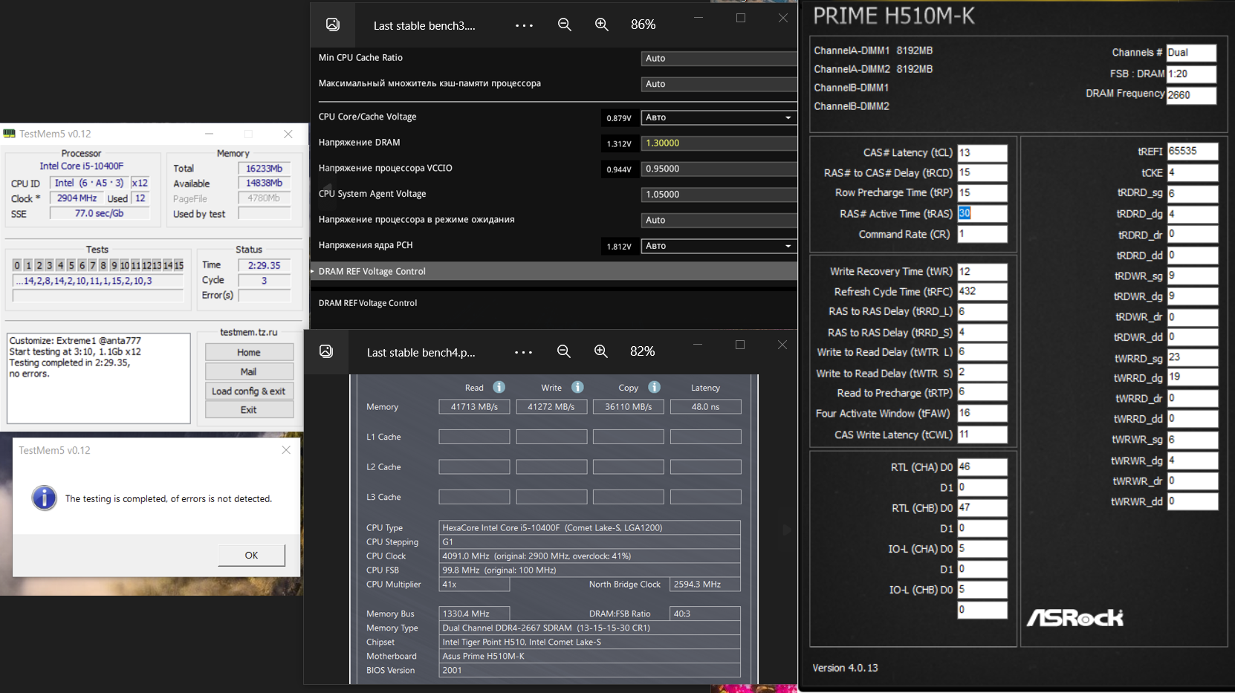Click the image icon in Last stable bench4 window
The height and width of the screenshot is (693, 1235).
tap(326, 351)
